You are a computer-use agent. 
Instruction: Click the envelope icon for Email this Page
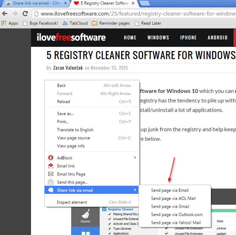coord(51,174)
